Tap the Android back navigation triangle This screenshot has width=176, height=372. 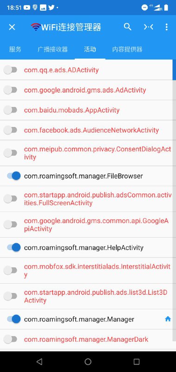[x=39, y=361]
